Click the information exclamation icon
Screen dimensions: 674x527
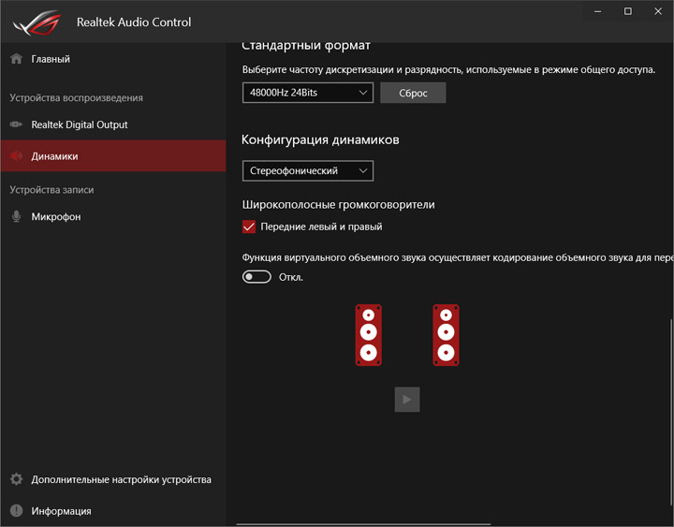(16, 511)
